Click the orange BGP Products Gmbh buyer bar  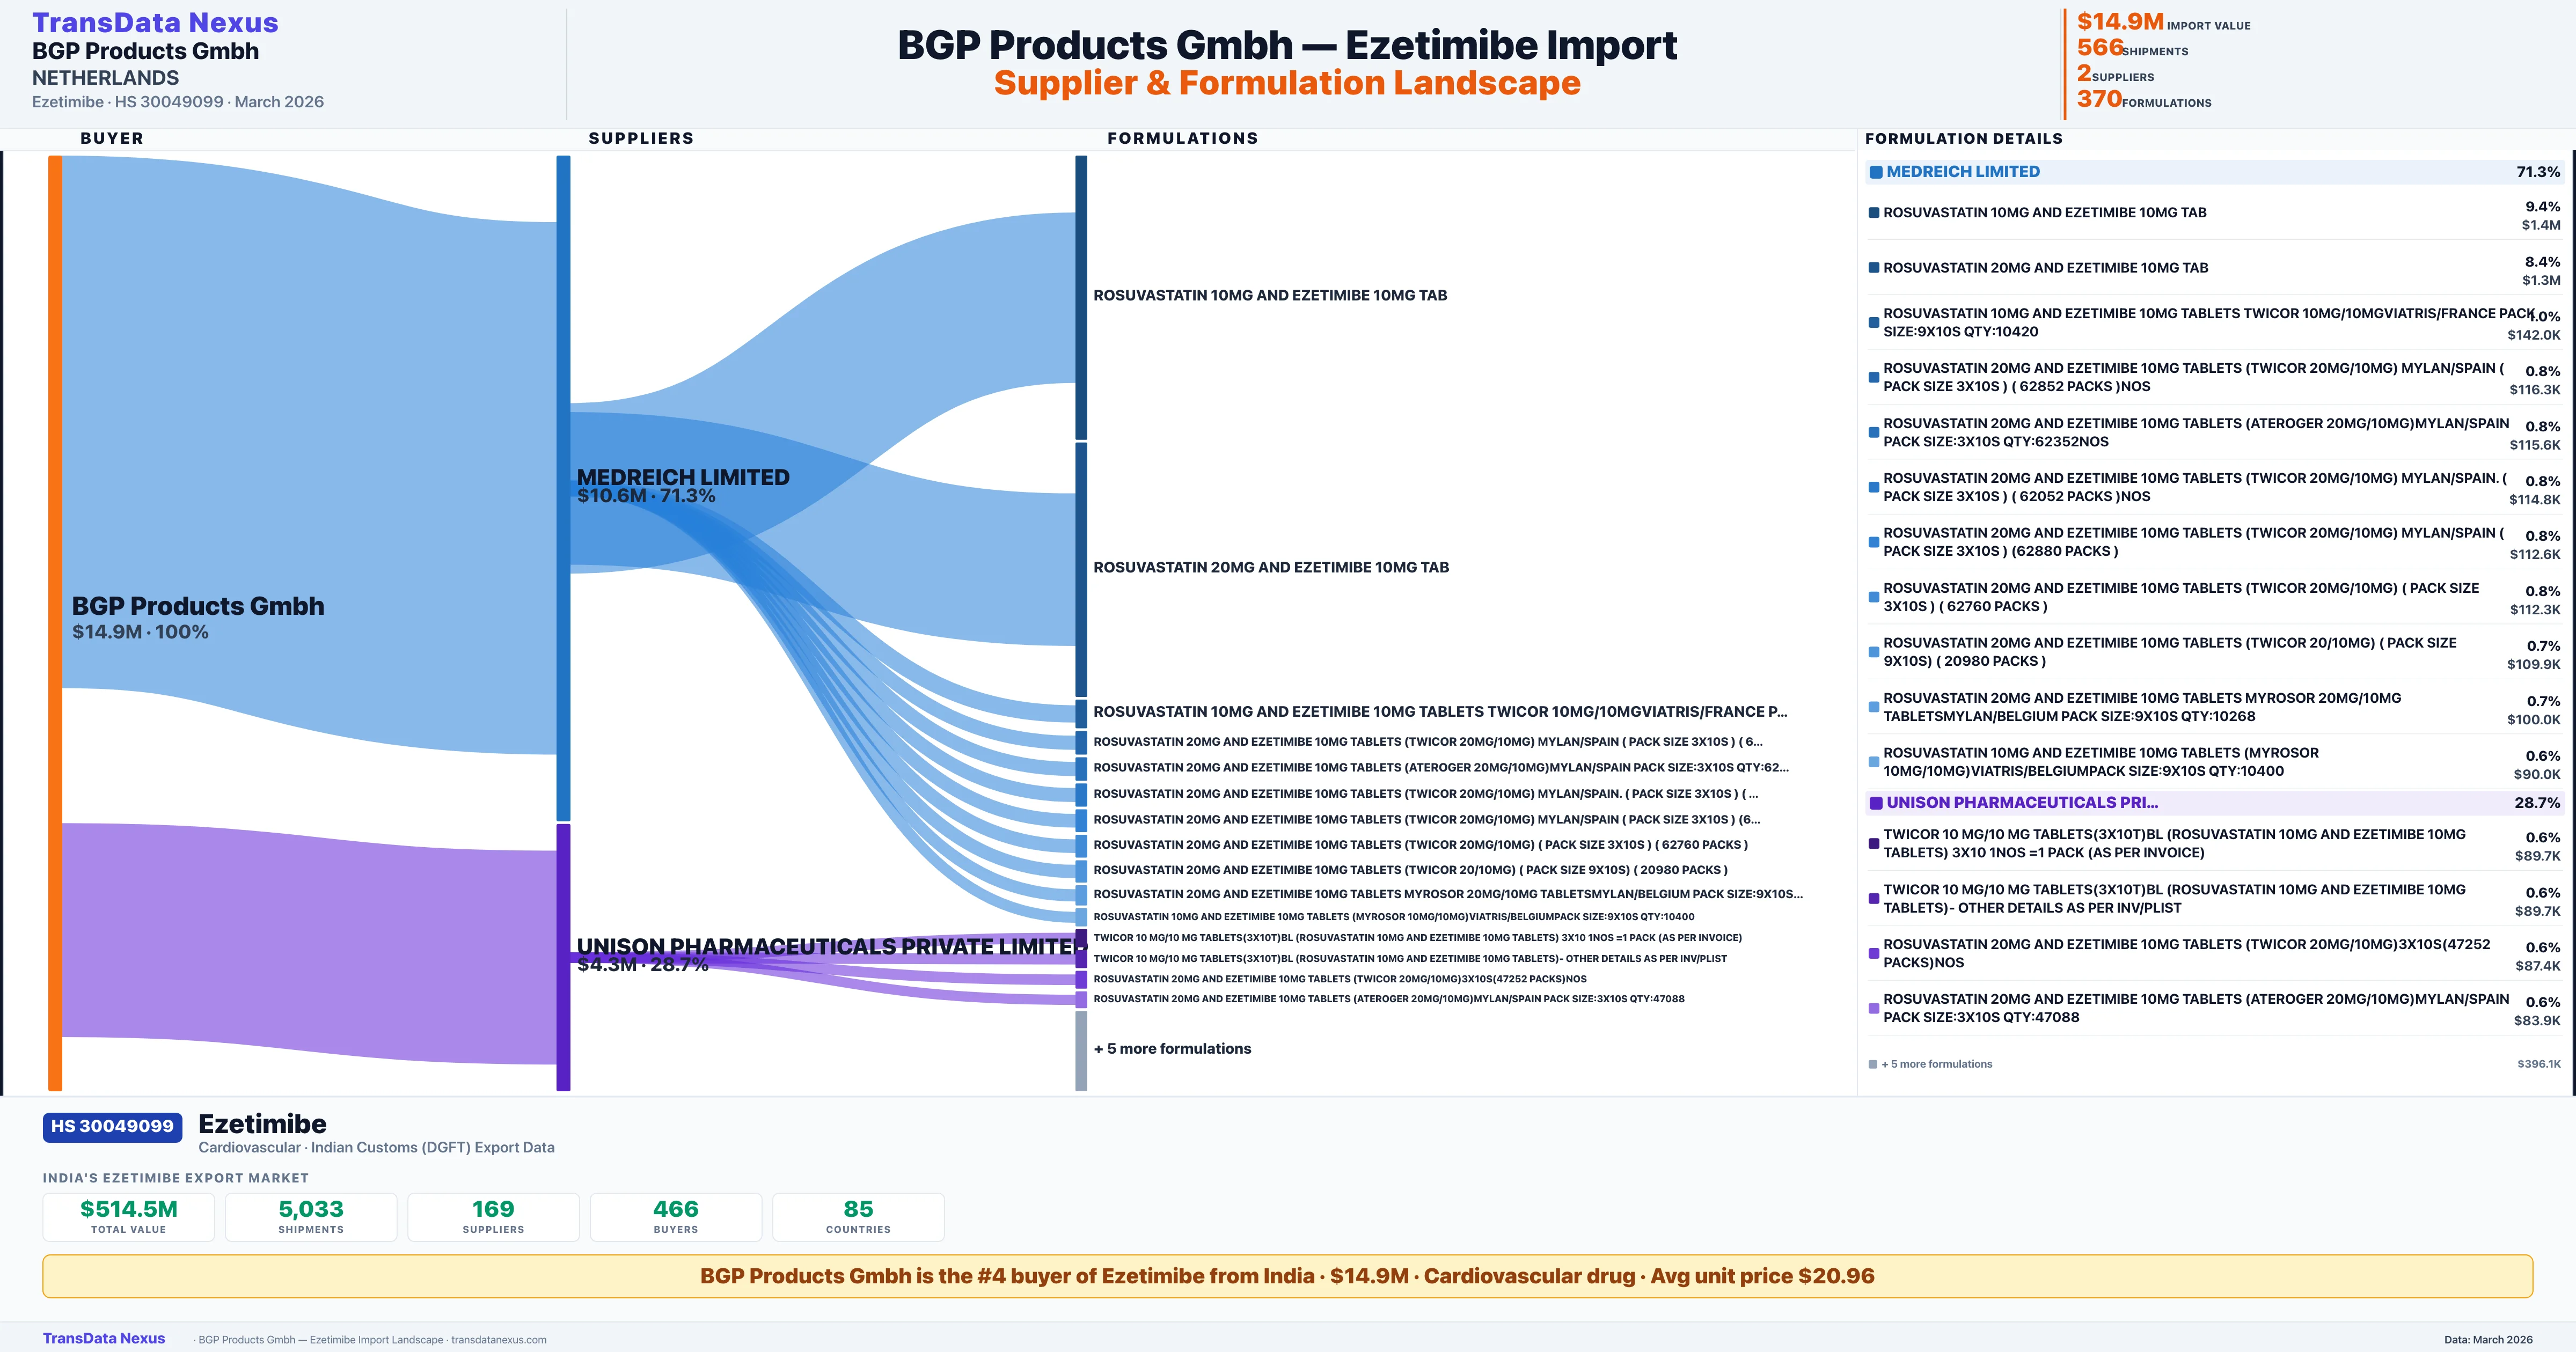point(55,622)
